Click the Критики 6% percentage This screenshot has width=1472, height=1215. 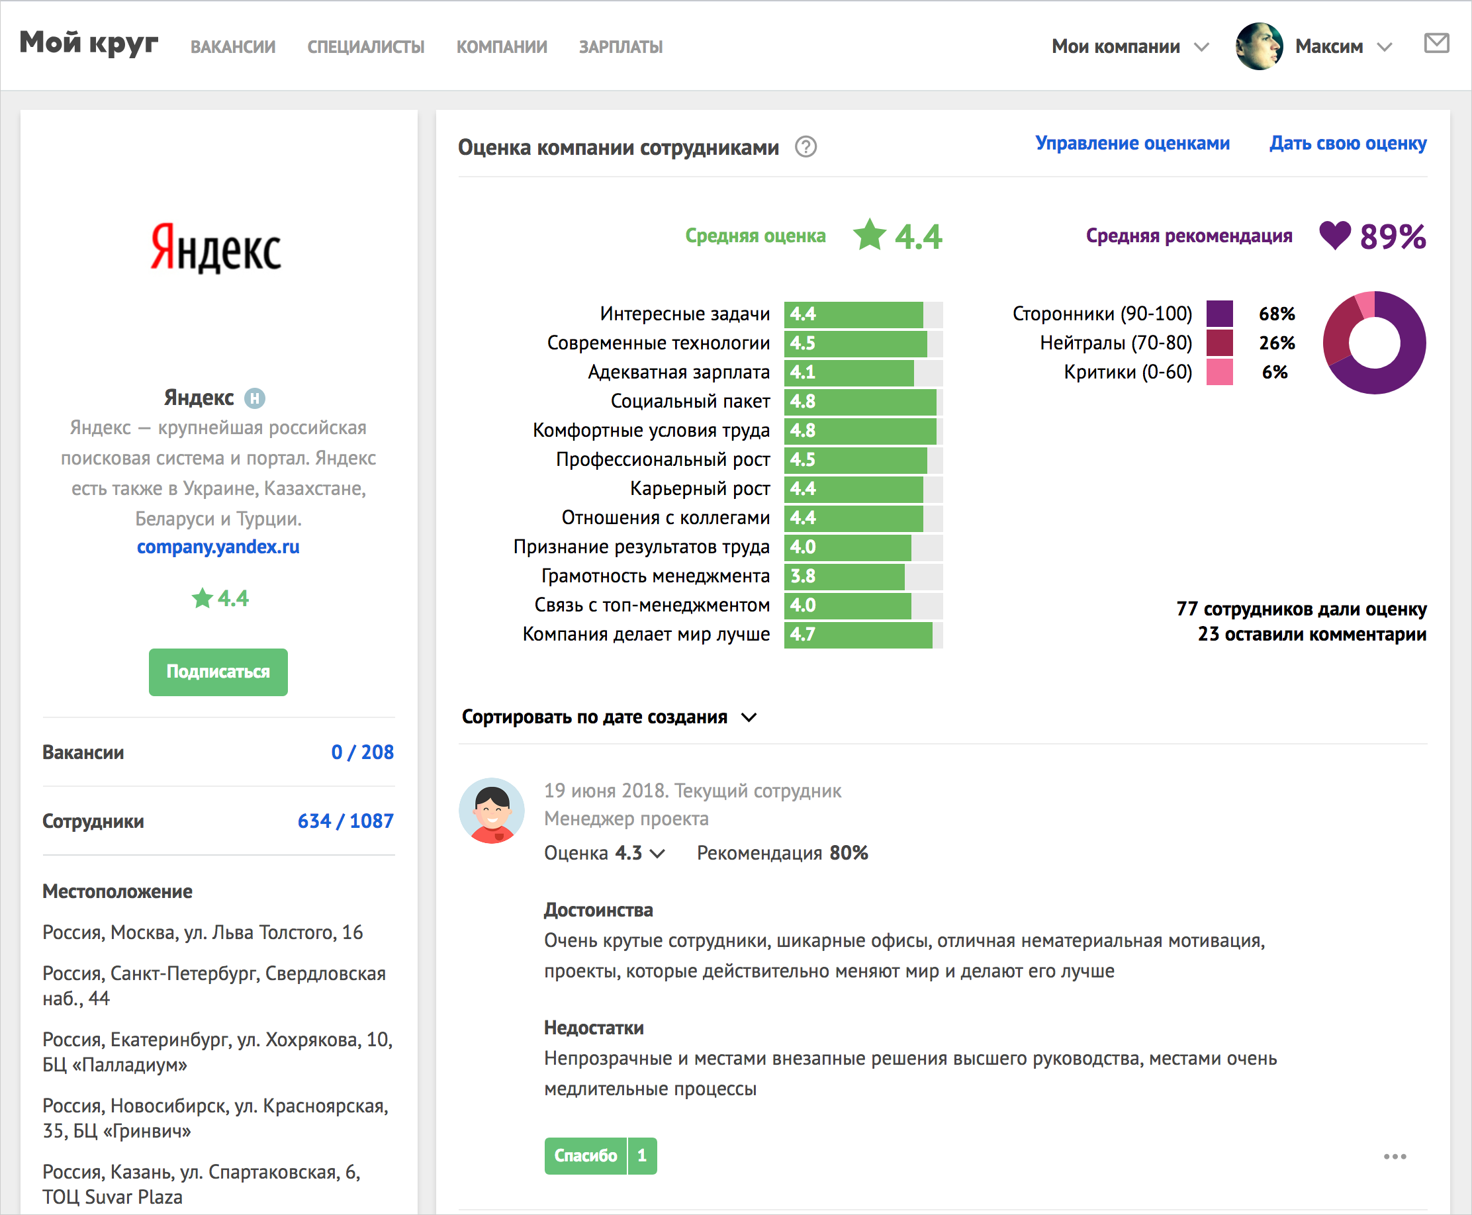point(1275,373)
